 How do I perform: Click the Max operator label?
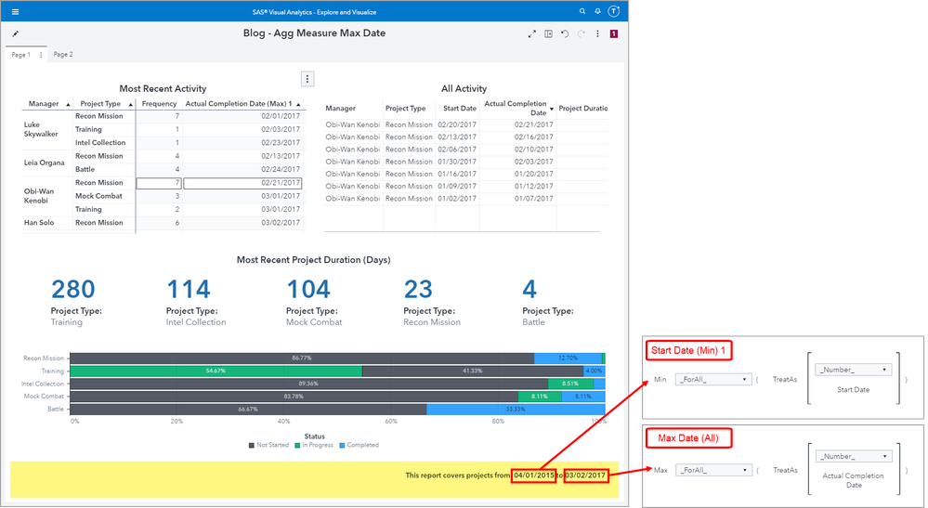point(660,470)
